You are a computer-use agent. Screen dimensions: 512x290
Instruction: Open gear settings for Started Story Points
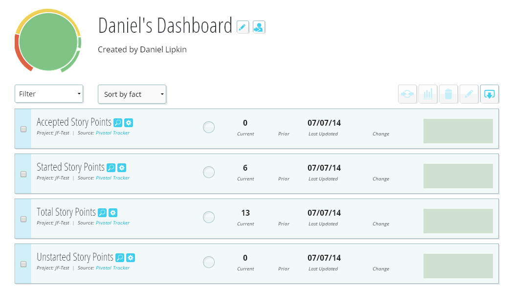[122, 168]
